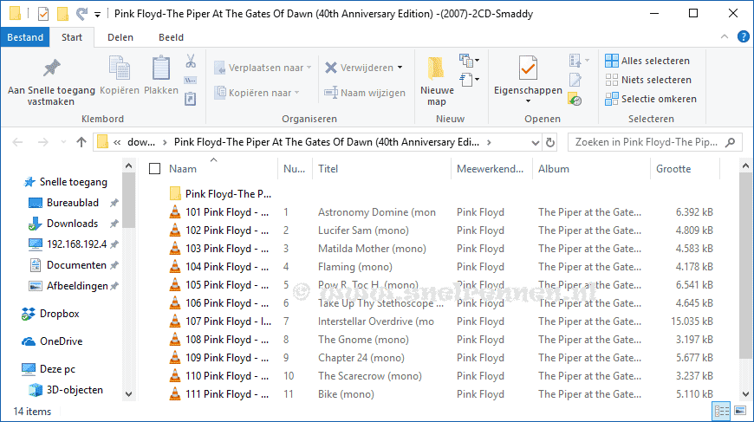
Task: Click the undo arrow in title bar toolbar
Action: (x=81, y=14)
